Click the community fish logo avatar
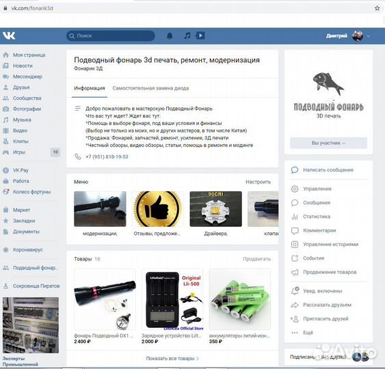 point(328,94)
